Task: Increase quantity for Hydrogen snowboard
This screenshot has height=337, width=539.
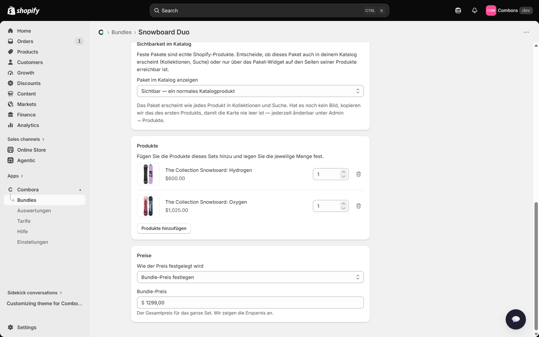Action: pyautogui.click(x=344, y=172)
